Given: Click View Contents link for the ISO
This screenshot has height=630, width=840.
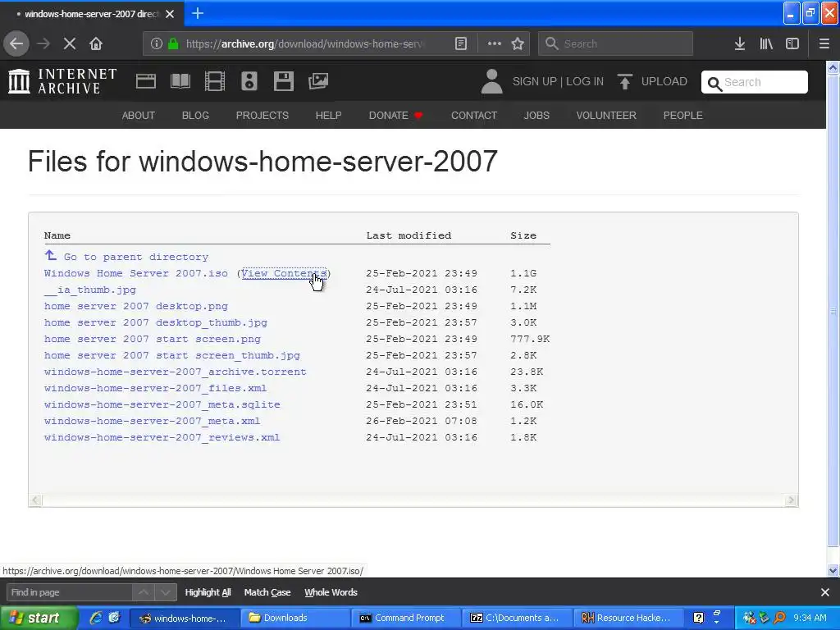Looking at the screenshot, I should pyautogui.click(x=284, y=273).
